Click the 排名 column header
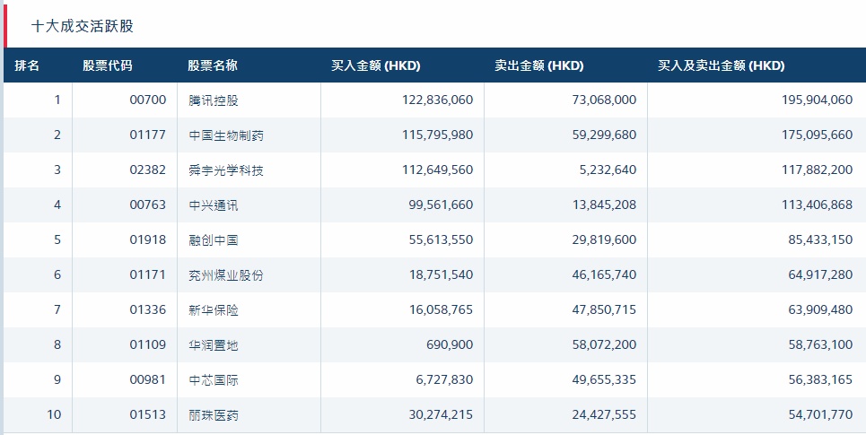Screen dimensions: 866x435 (x=27, y=65)
